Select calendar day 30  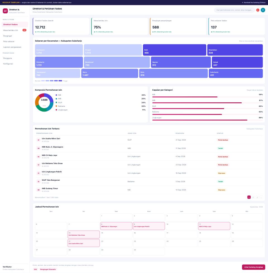click(149, 252)
